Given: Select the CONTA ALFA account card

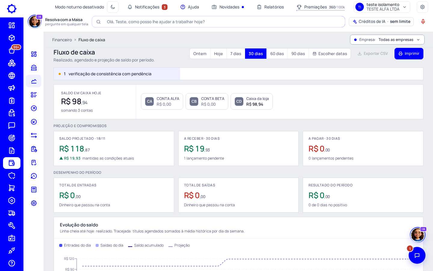Looking at the screenshot, I should 162,101.
